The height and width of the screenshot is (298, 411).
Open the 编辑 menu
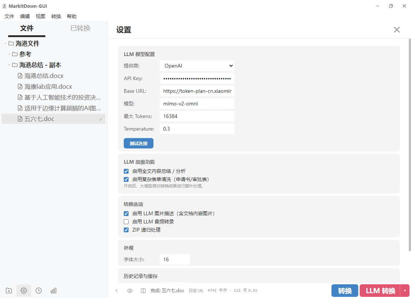pyautogui.click(x=25, y=16)
